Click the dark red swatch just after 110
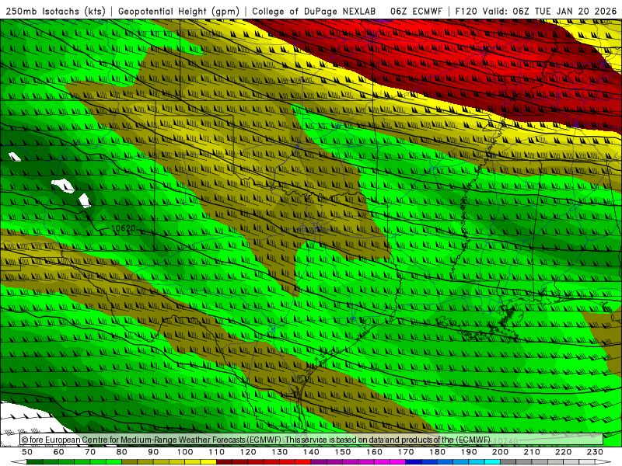 point(224,462)
